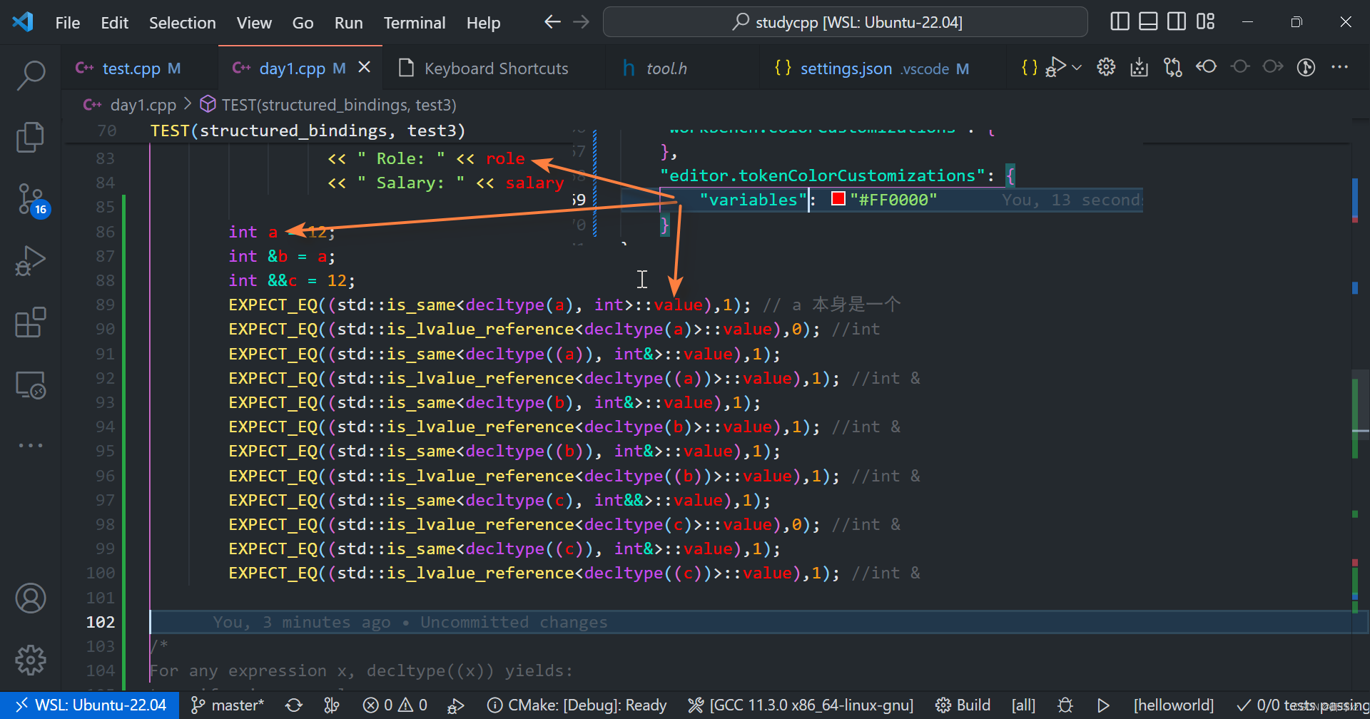Screen dimensions: 1370x719
Task: Open the Explorer view in activity bar
Action: 31,137
